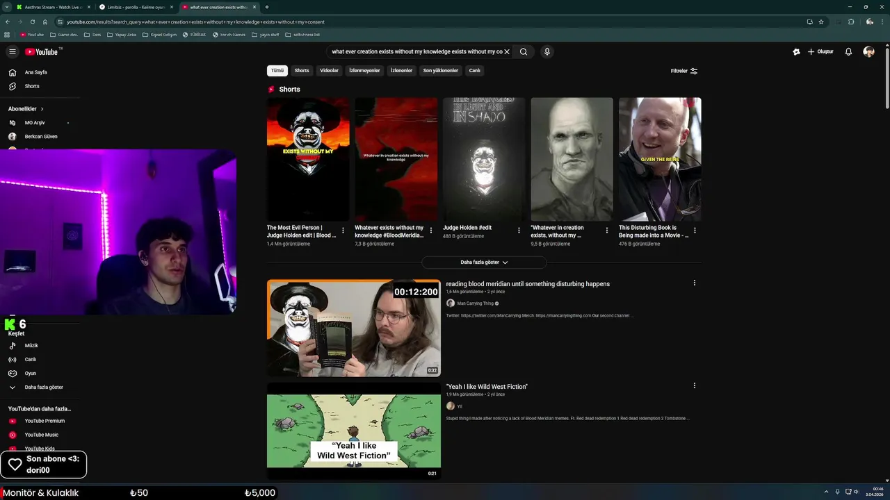The height and width of the screenshot is (500, 890).
Task: Click the magnifier search button
Action: click(x=524, y=51)
